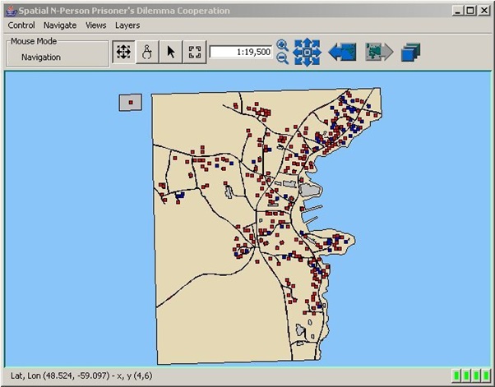This screenshot has height=387, width=495.
Task: Go back to previous map view
Action: (x=343, y=52)
